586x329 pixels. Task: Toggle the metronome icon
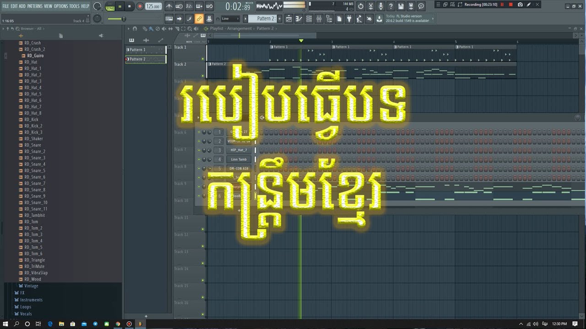click(169, 6)
